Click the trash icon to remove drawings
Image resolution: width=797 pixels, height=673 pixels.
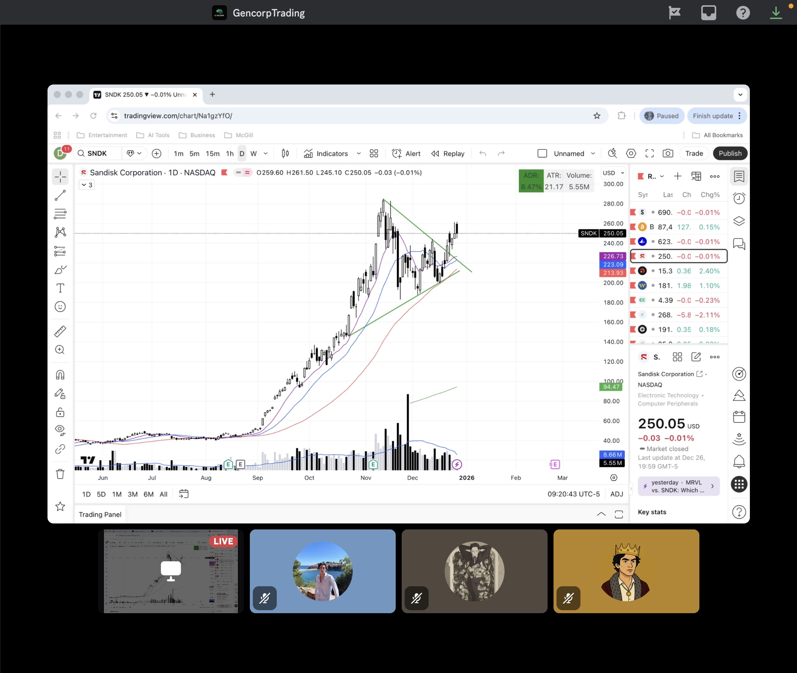click(60, 474)
